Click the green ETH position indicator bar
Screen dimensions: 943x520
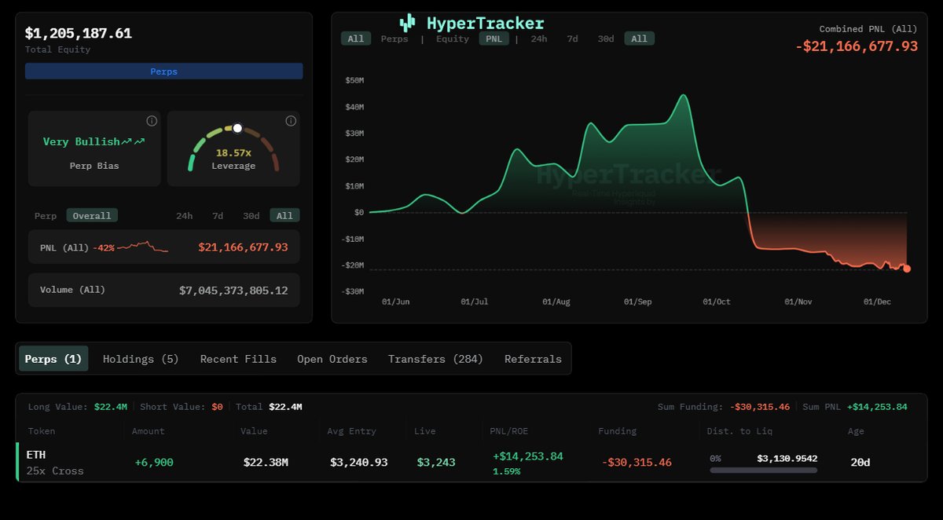click(17, 462)
